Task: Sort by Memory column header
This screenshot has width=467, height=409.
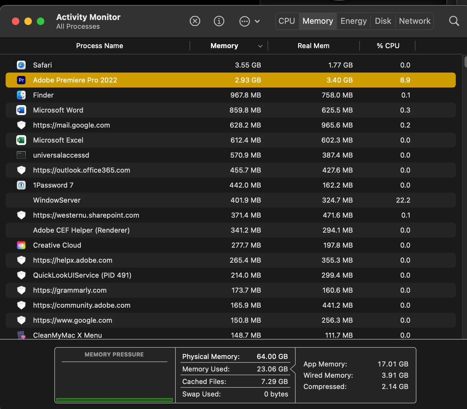Action: coord(224,46)
